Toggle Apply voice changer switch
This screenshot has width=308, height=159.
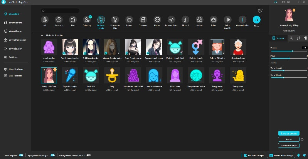click(53, 155)
